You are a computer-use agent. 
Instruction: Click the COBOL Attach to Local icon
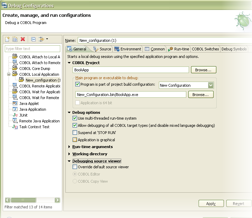click(x=15, y=56)
